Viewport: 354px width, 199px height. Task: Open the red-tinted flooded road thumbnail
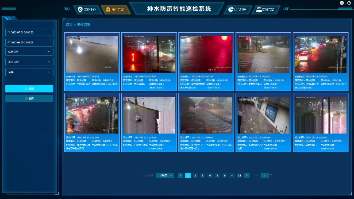pos(206,54)
